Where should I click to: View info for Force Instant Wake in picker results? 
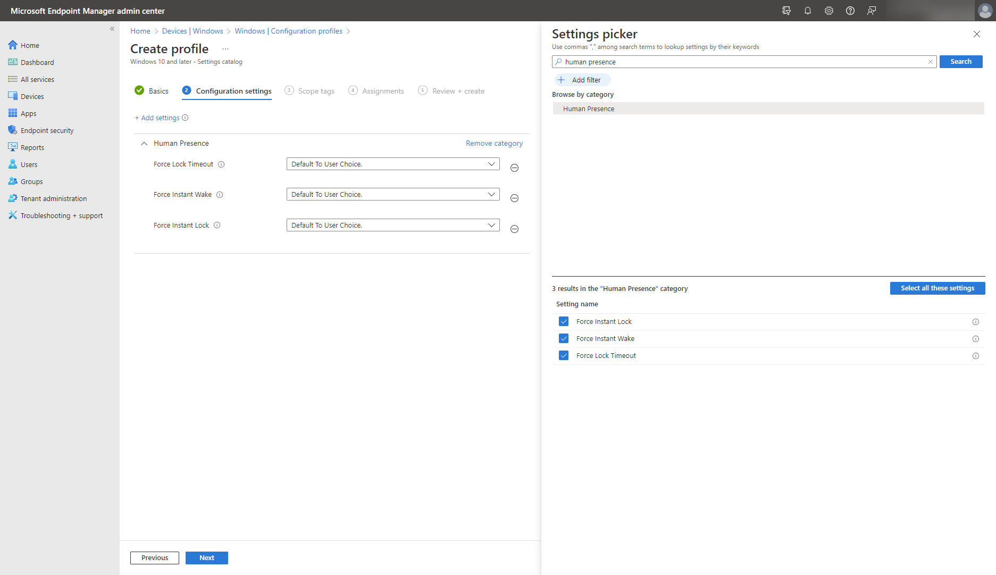click(x=976, y=339)
